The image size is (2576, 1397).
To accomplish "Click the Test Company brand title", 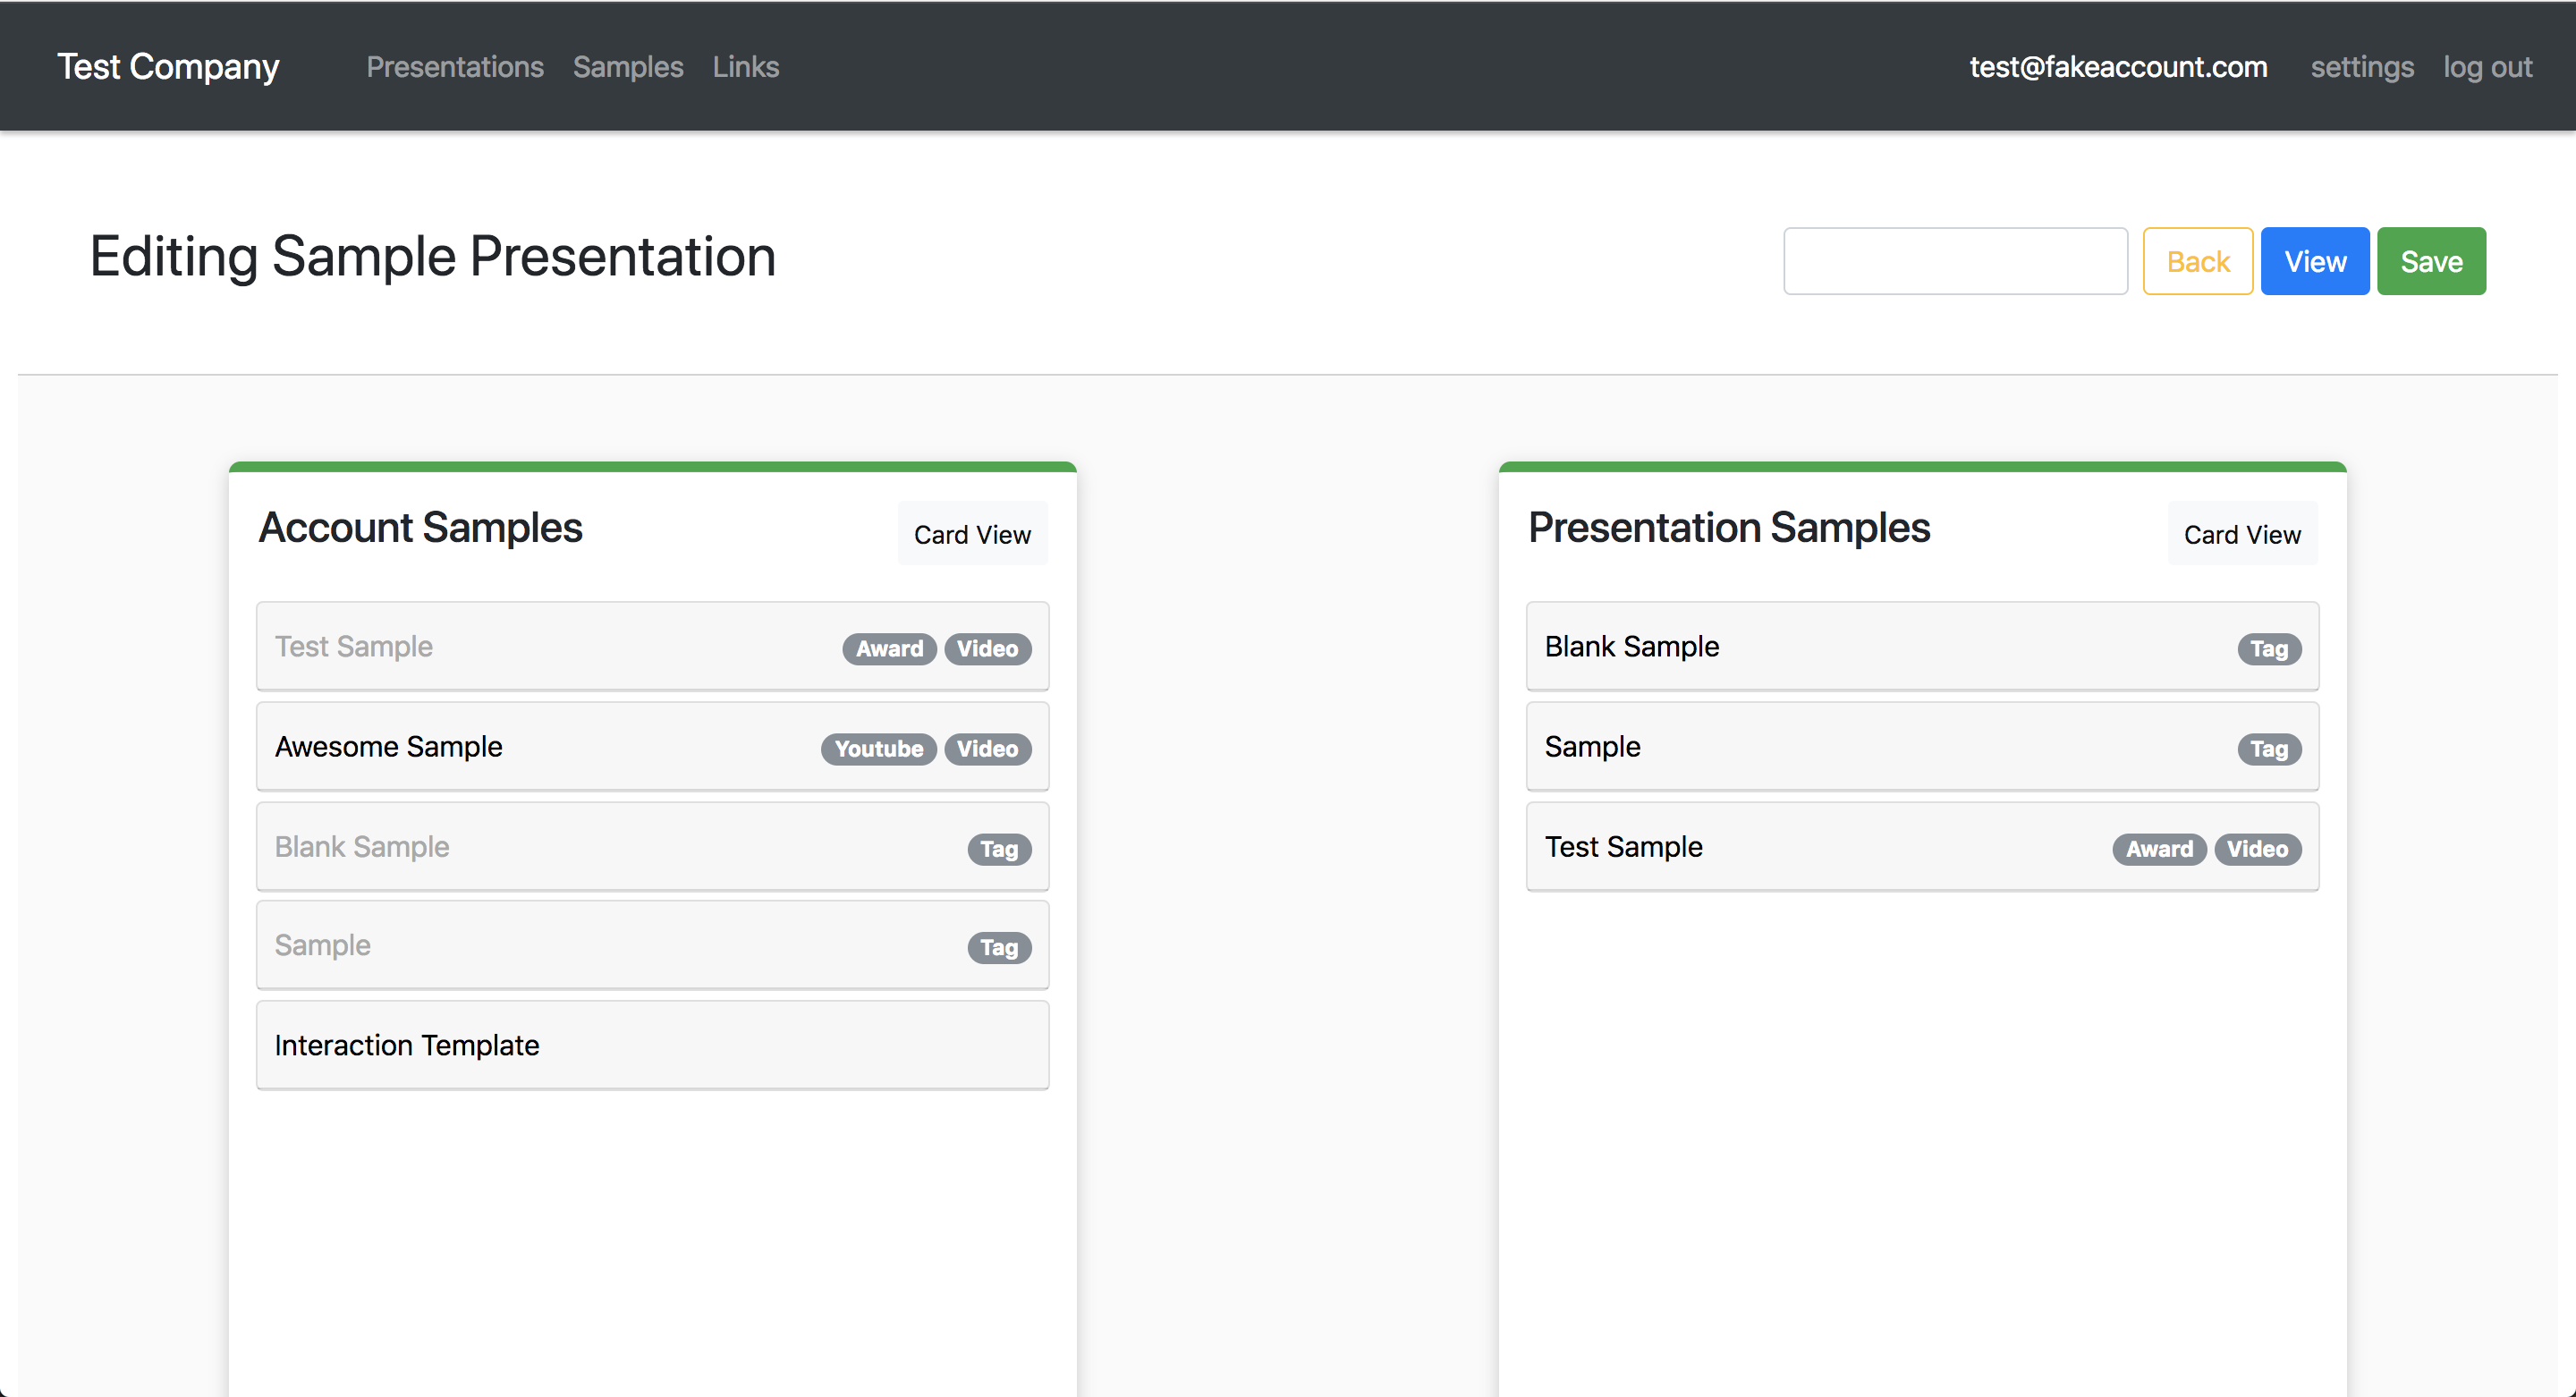I will tap(168, 67).
